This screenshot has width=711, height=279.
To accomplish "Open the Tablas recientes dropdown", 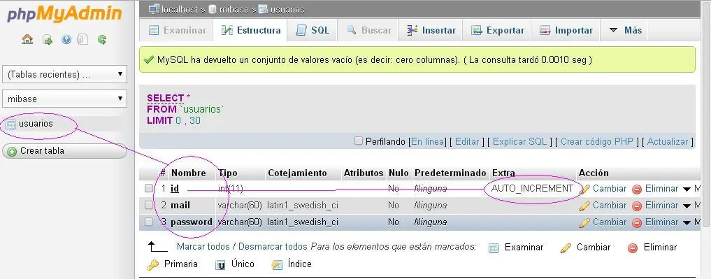I will tap(64, 74).
